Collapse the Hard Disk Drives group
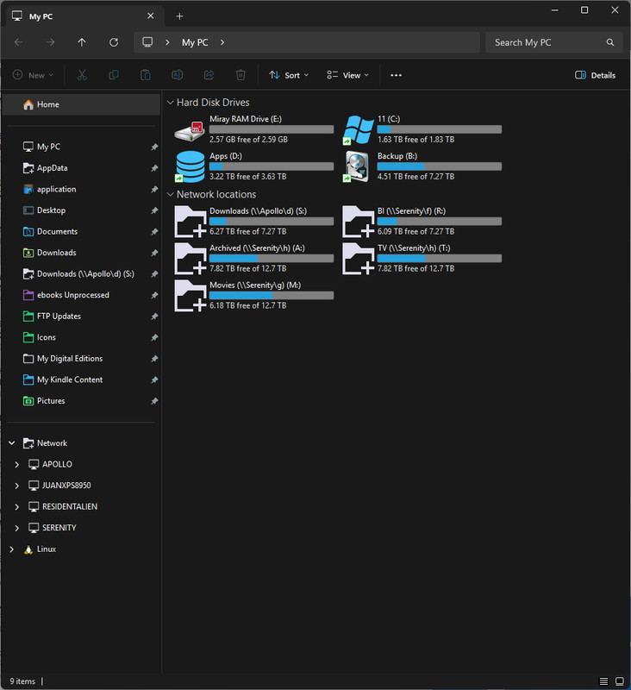This screenshot has height=690, width=631. [x=170, y=103]
